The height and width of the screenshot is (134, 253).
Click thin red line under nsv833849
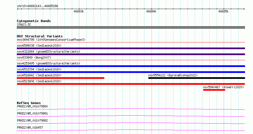131,60
